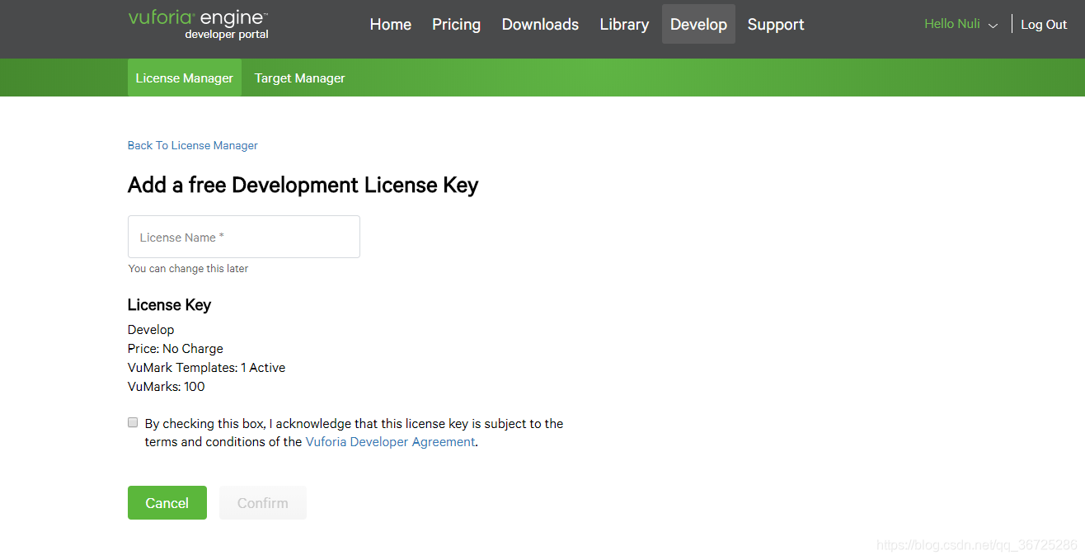Click the 'Add a free Development License Key' heading

tap(303, 185)
